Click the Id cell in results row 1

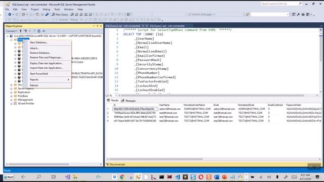pos(135,109)
